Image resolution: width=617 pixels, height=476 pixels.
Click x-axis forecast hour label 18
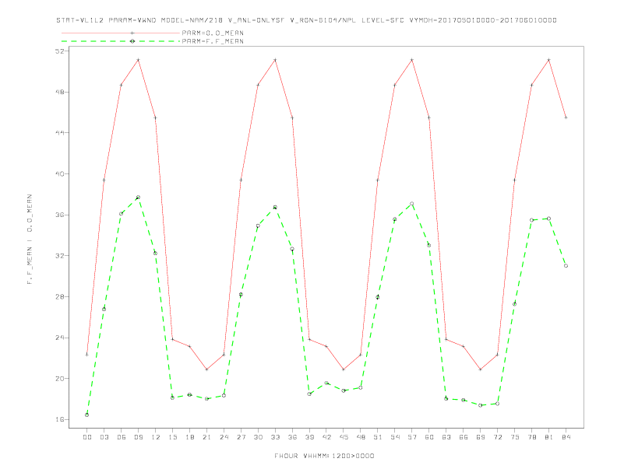click(189, 437)
